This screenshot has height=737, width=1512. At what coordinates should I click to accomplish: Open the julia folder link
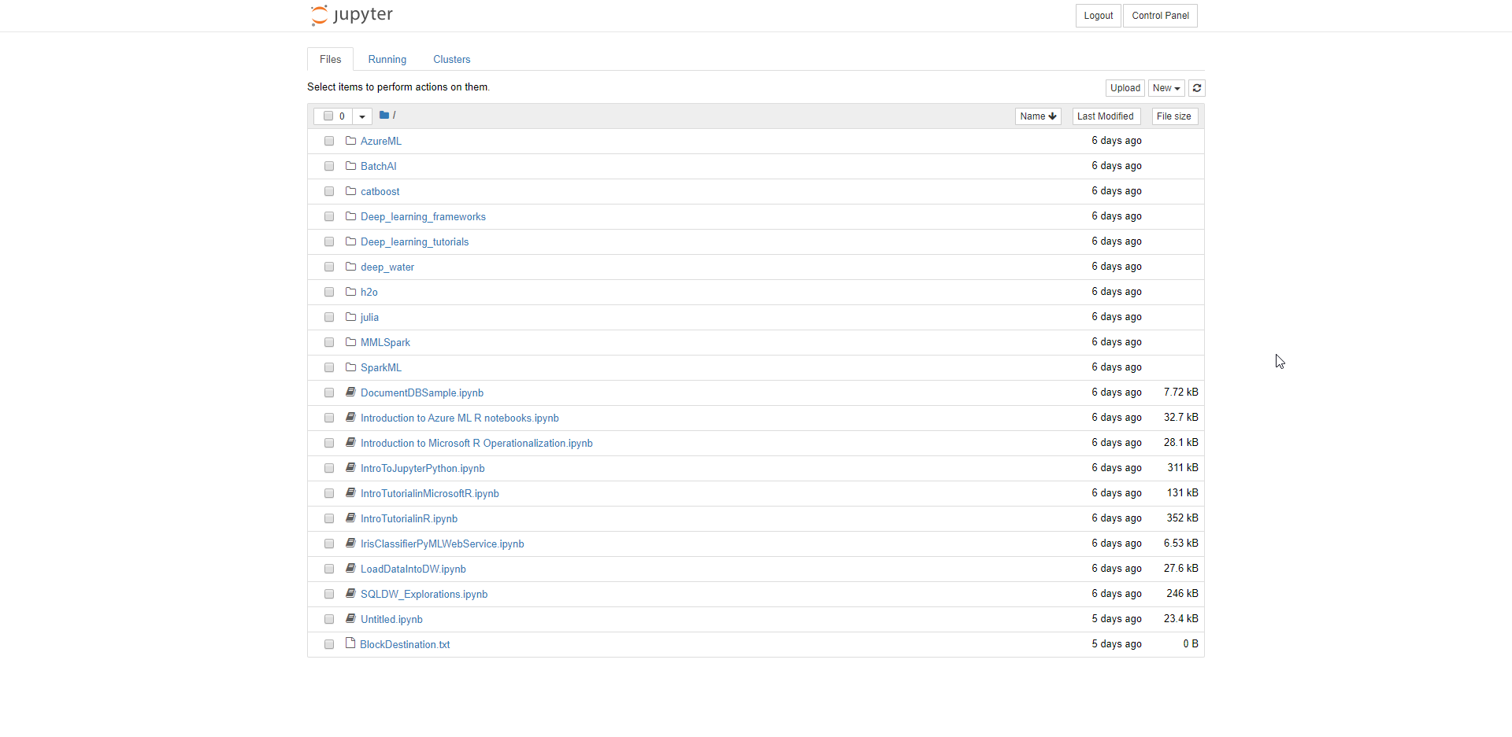369,318
